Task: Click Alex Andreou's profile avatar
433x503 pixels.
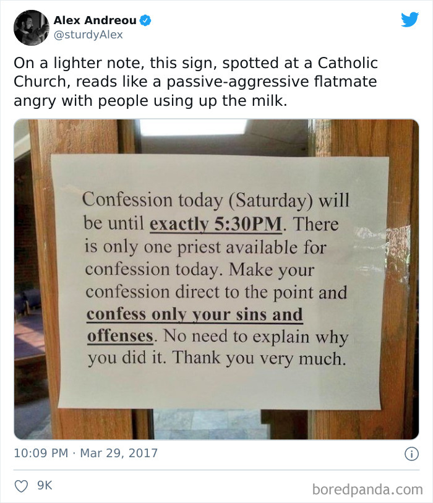Action: (x=31, y=27)
